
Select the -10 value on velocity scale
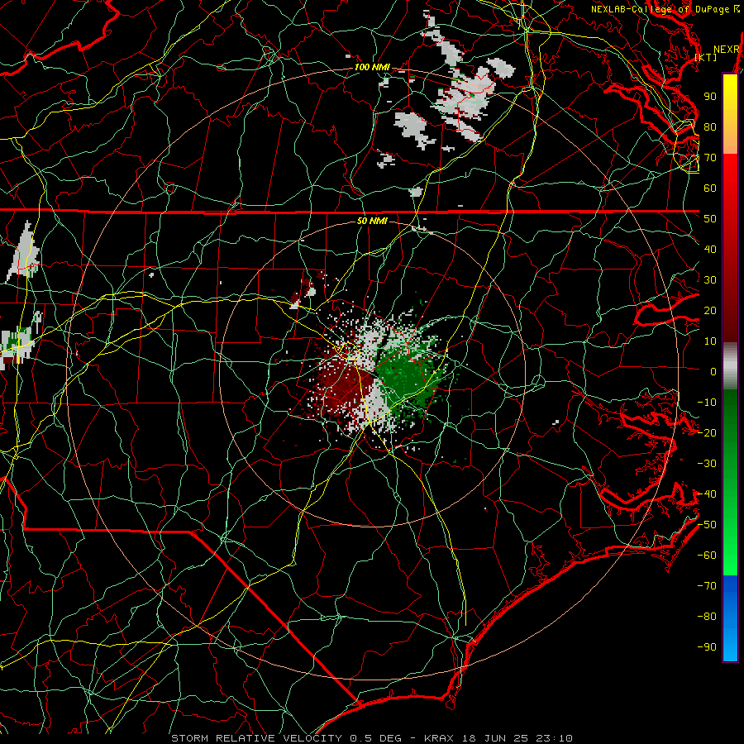click(707, 403)
